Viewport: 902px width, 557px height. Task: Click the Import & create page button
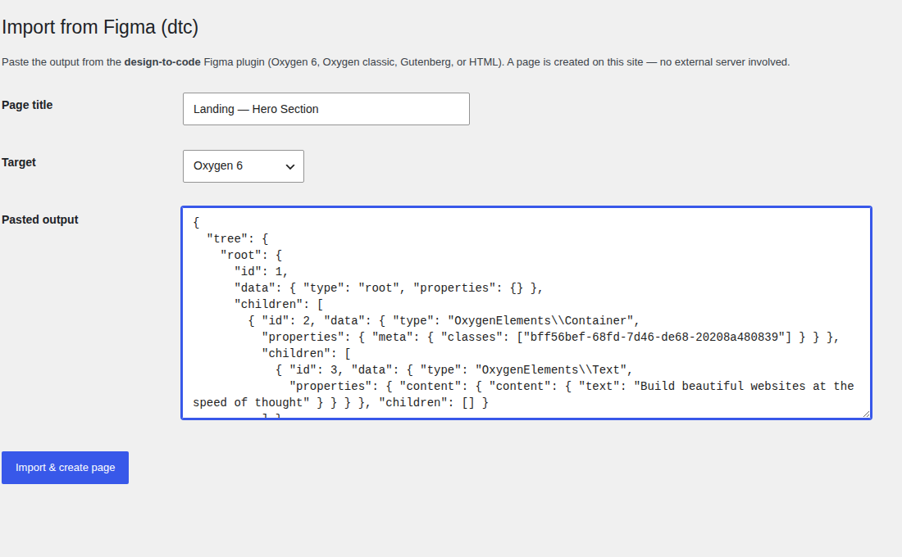click(65, 468)
